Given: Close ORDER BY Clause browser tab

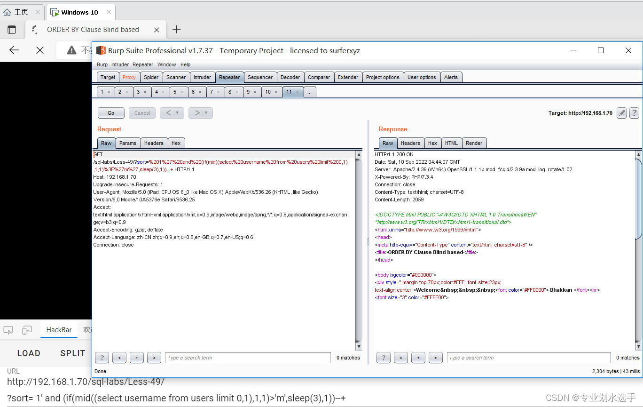Looking at the screenshot, I should 157,30.
